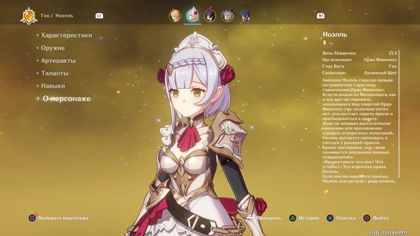The width and height of the screenshot is (420, 236).
Task: Select the О персонаже menu entry
Action: (x=66, y=99)
